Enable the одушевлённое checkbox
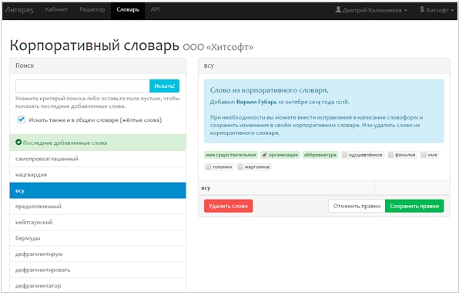The height and width of the screenshot is (293, 459). point(345,155)
